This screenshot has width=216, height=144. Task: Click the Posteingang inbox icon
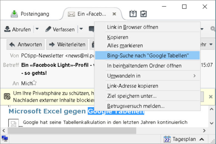14,14
